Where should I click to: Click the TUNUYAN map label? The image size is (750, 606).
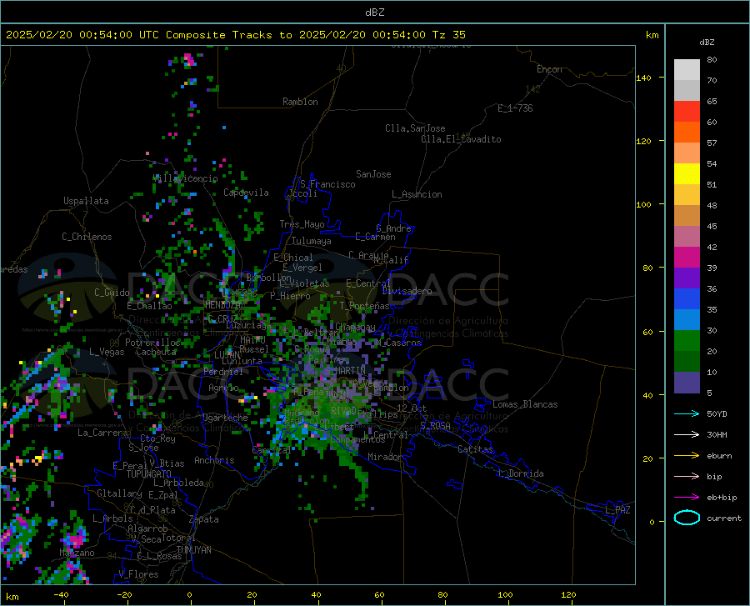[x=193, y=550]
